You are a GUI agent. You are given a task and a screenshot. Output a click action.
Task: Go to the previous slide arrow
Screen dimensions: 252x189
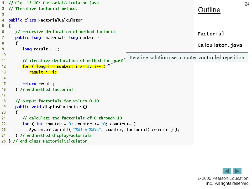click(x=227, y=171)
